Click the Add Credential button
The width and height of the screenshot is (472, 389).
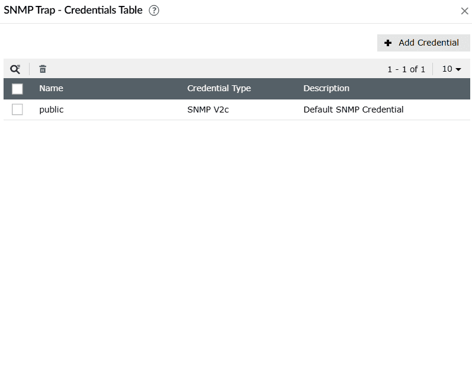[x=423, y=43]
